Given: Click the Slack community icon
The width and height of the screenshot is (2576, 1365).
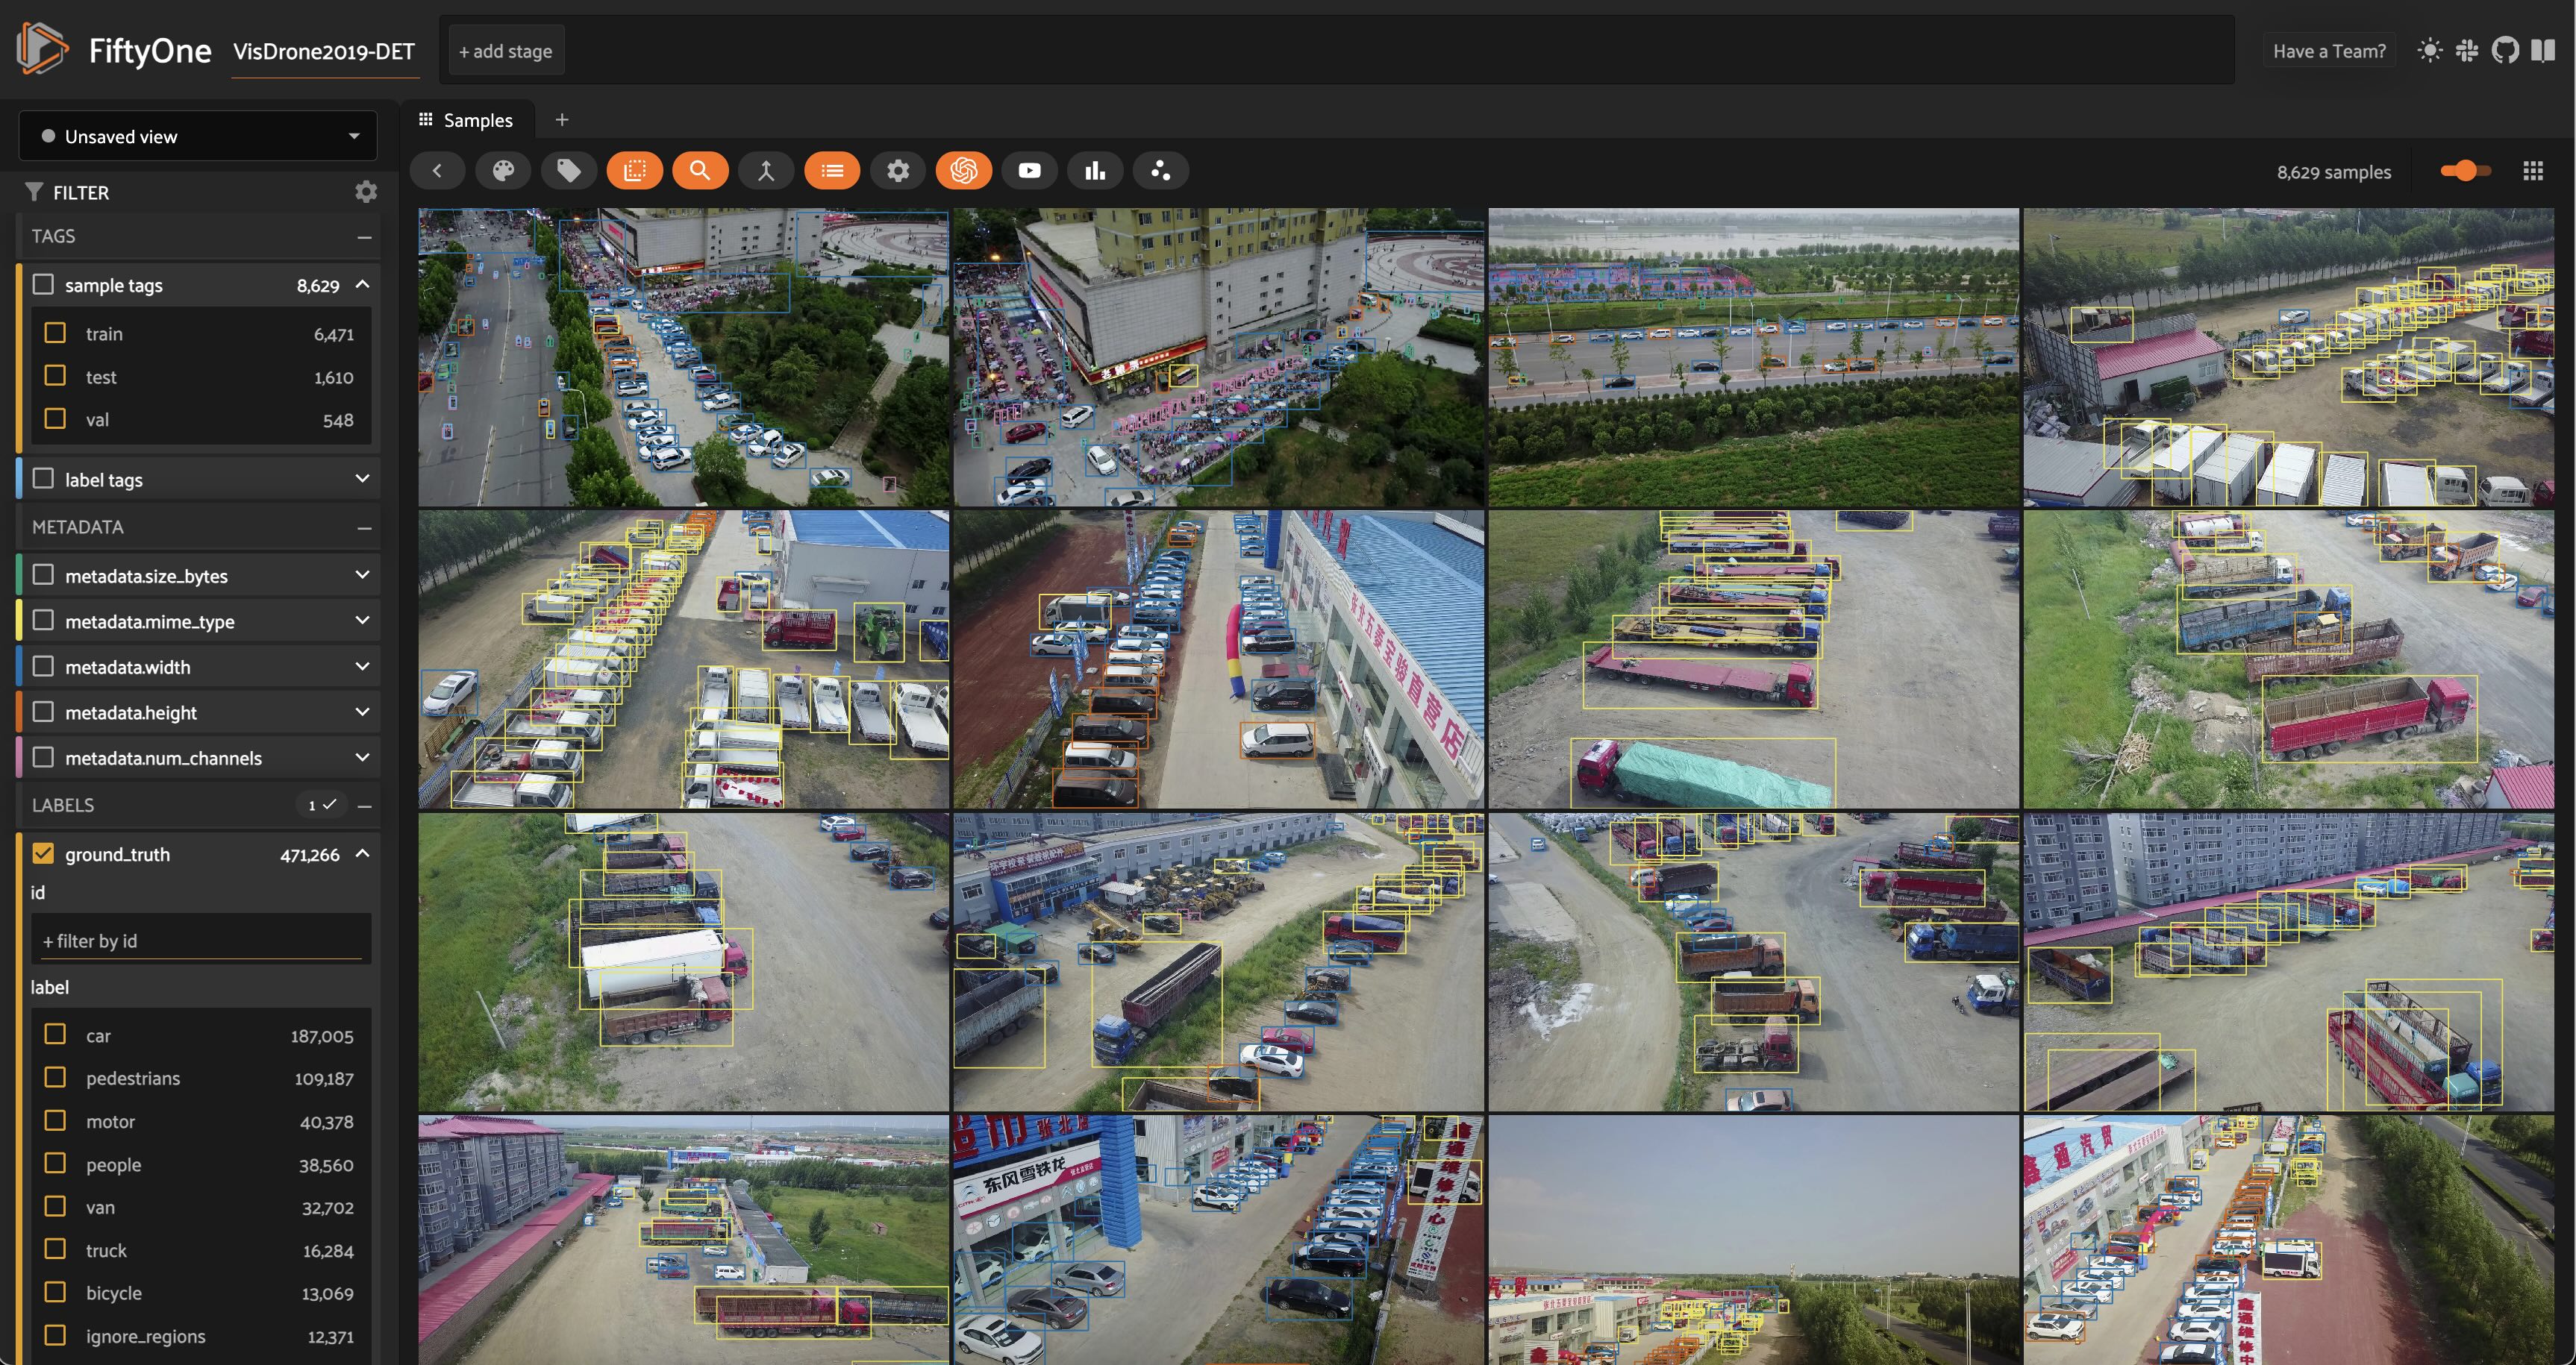Looking at the screenshot, I should tap(2467, 50).
